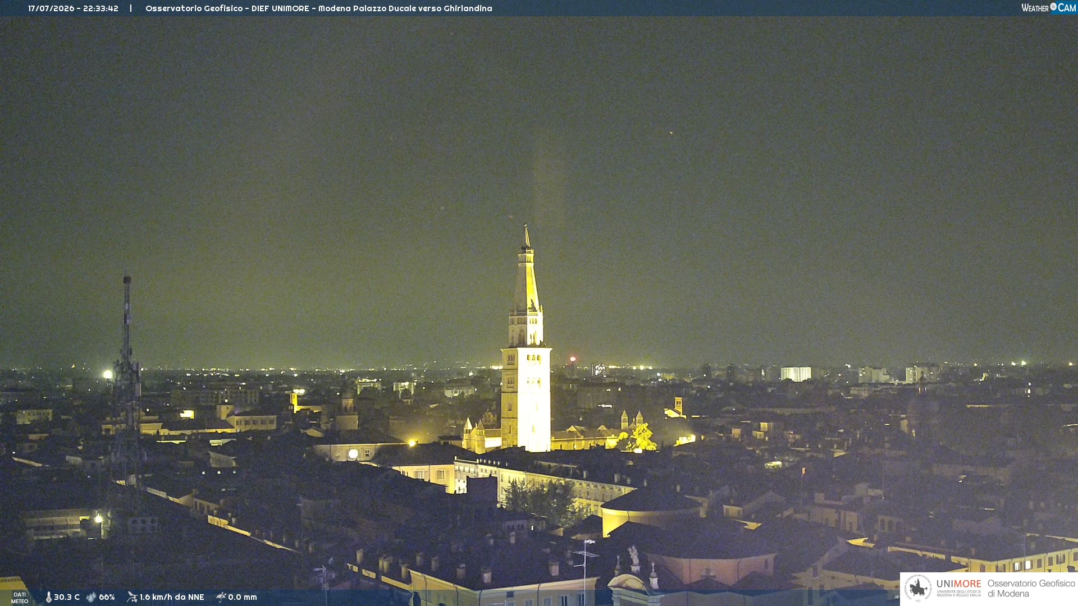Select the Osservatorio Geofisico DIEF UNIMORE title

click(319, 8)
